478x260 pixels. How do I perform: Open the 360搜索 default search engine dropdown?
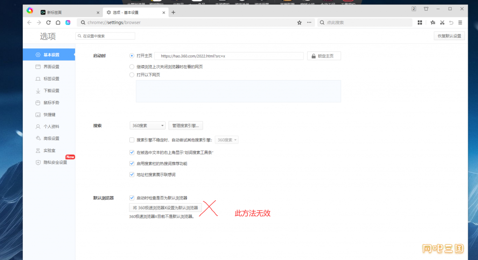pyautogui.click(x=148, y=126)
